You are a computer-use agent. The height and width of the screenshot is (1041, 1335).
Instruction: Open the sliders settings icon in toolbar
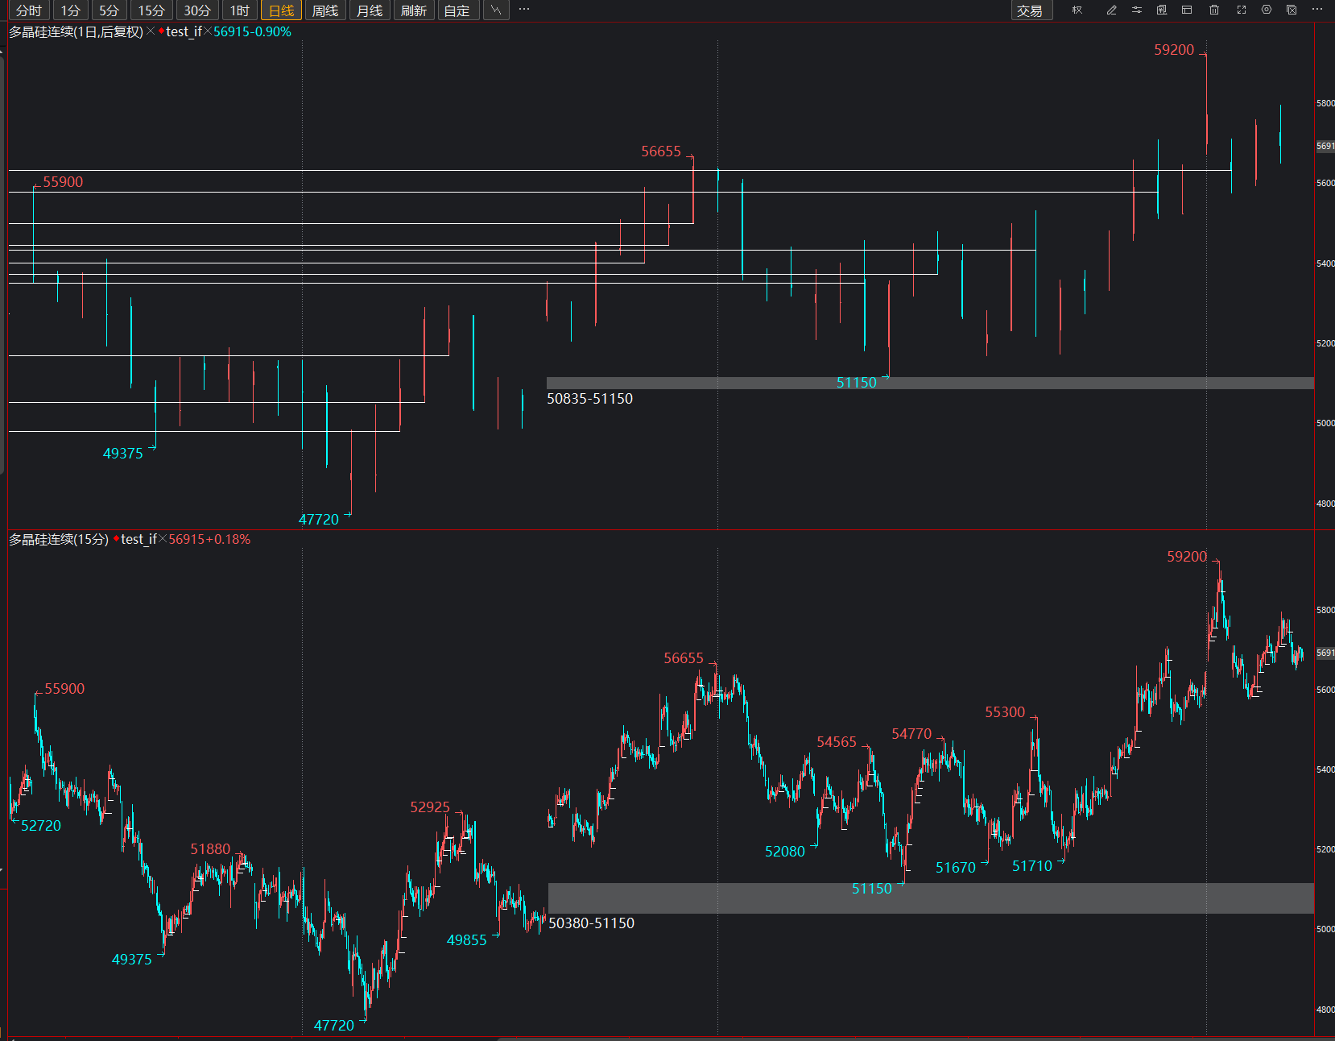click(x=1136, y=10)
